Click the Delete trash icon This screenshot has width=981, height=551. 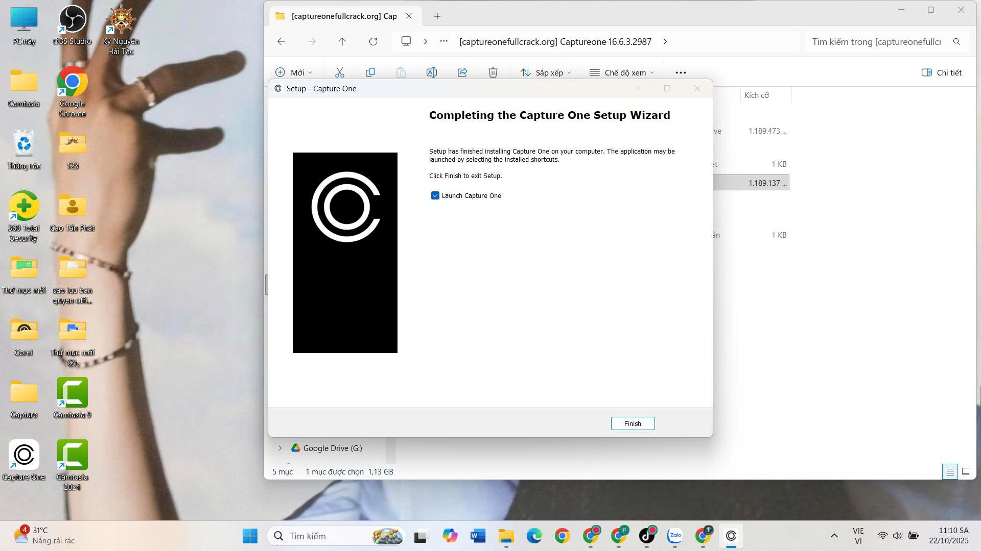[493, 72]
